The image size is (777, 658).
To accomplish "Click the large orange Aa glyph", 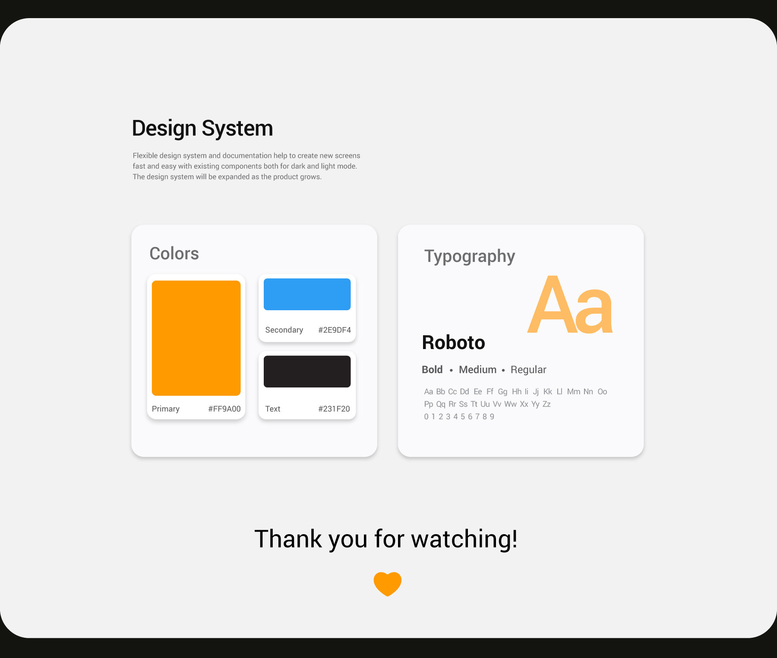I will click(x=570, y=305).
